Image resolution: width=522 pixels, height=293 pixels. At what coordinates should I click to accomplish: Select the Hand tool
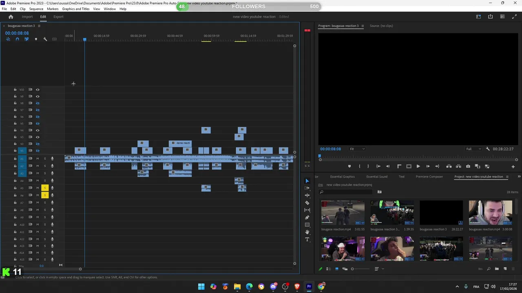pyautogui.click(x=307, y=232)
